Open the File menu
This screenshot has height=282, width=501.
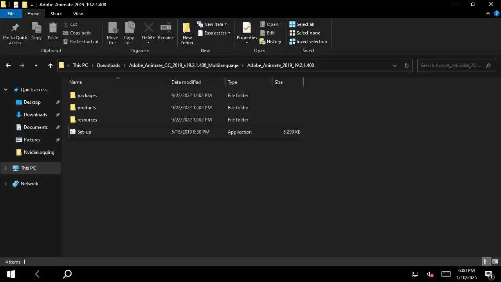click(11, 14)
